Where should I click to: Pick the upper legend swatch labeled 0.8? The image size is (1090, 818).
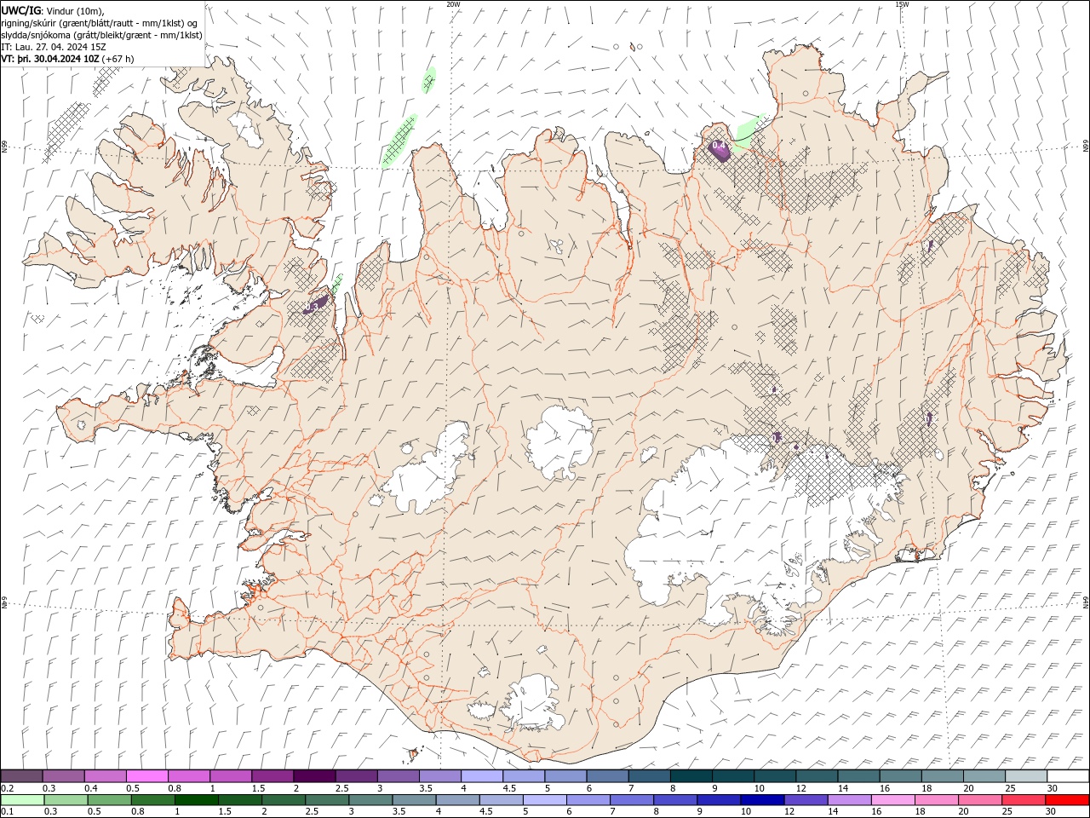pyautogui.click(x=189, y=776)
